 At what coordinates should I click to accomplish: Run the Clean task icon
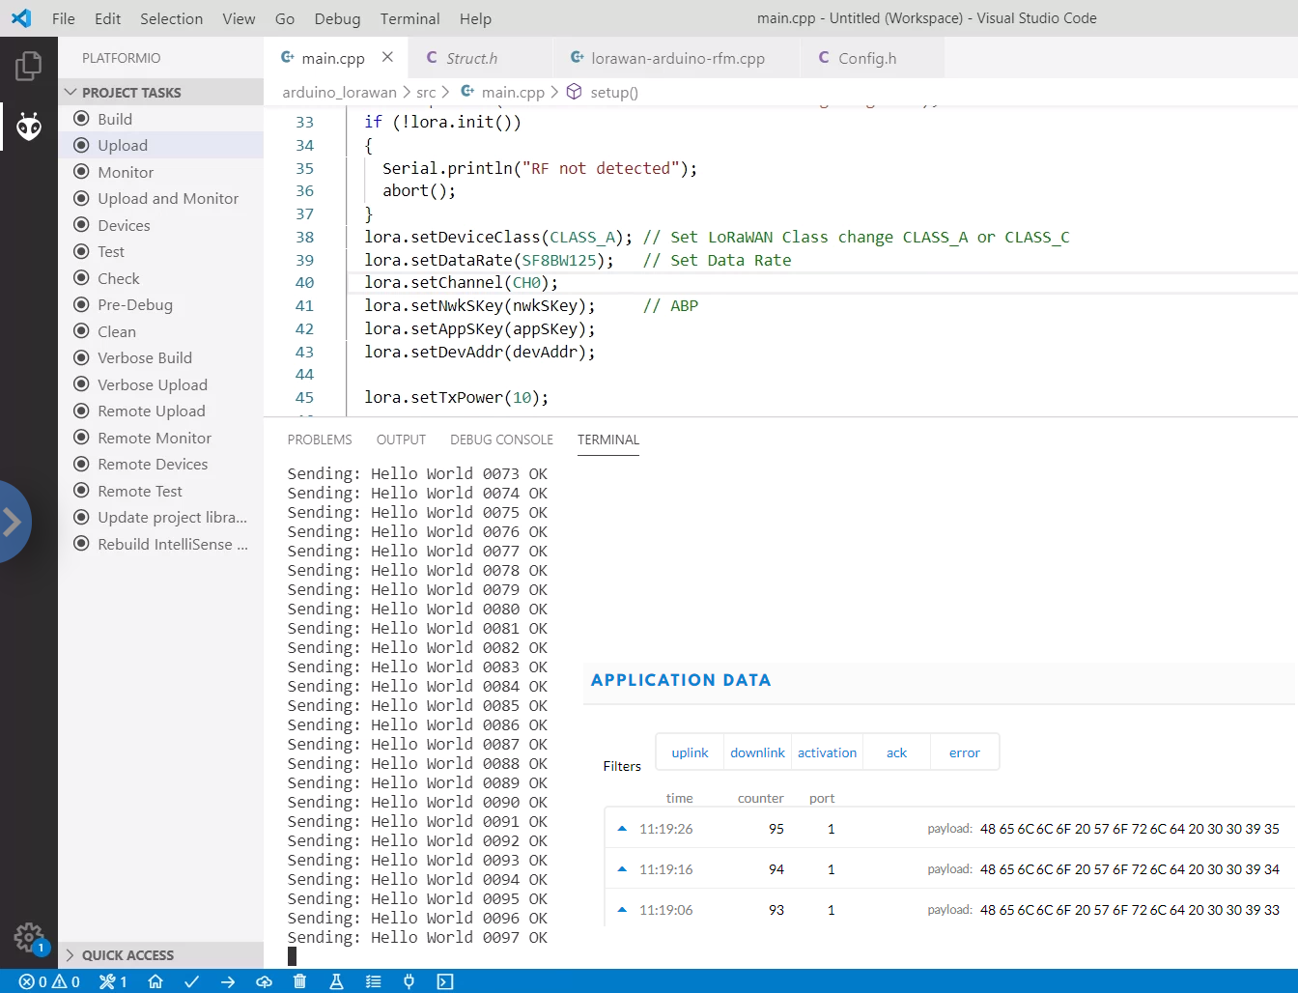[81, 331]
